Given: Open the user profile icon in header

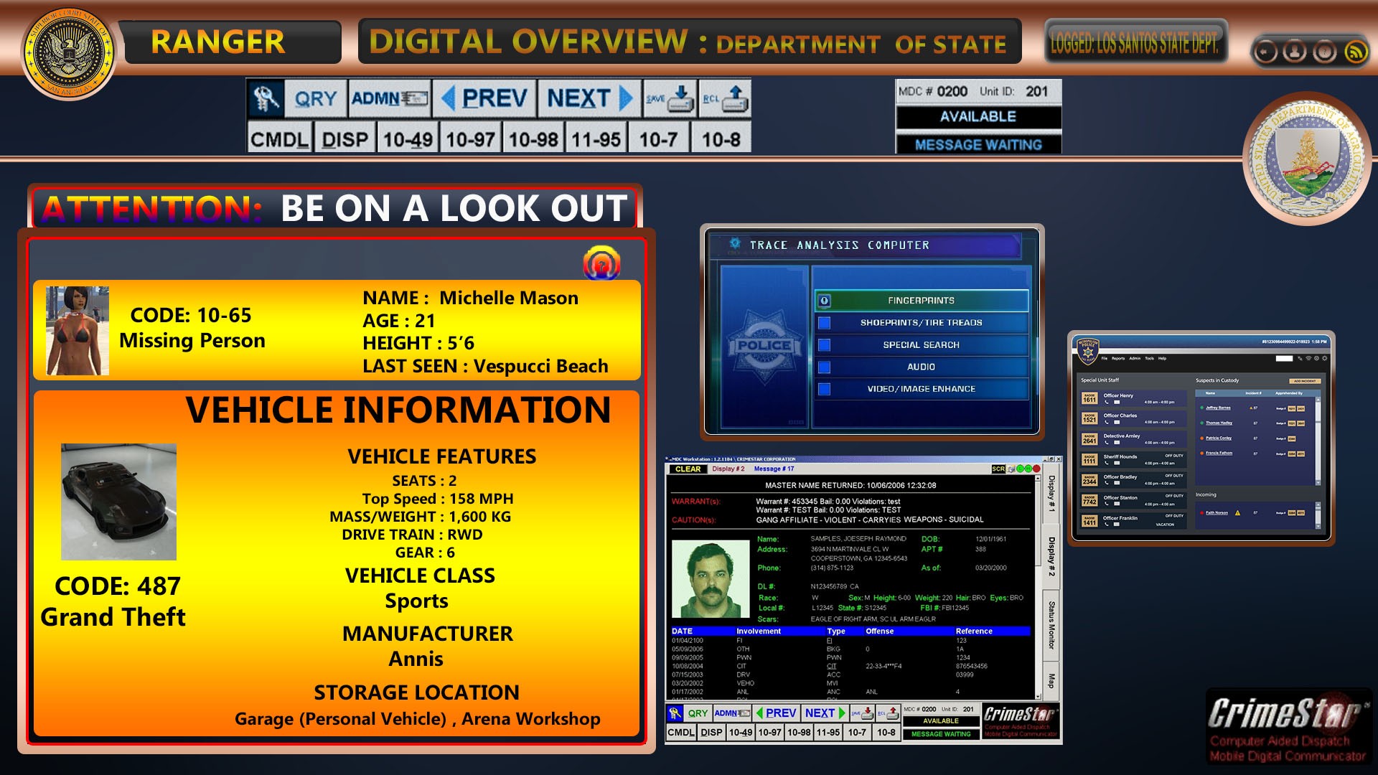Looking at the screenshot, I should [1295, 52].
